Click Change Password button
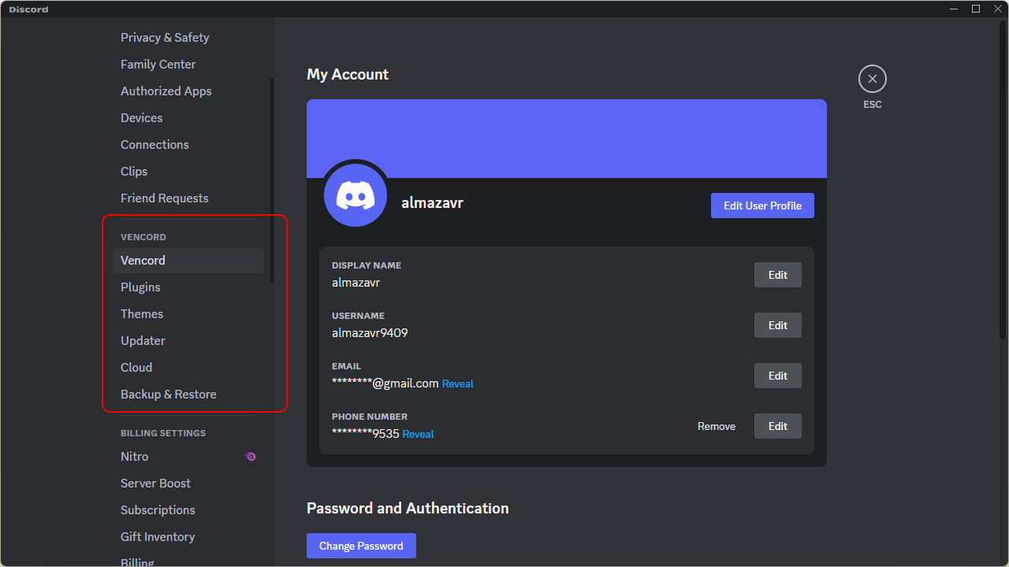Viewport: 1009px width, 567px height. tap(361, 546)
